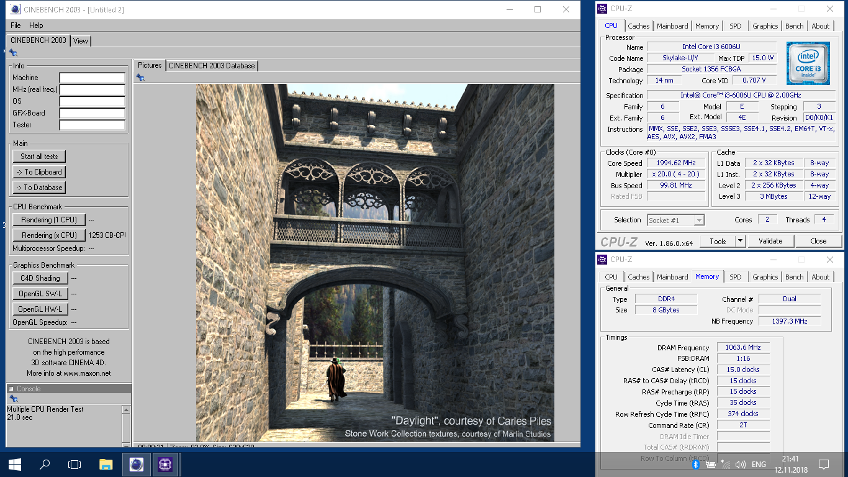Open the Windows Start menu
Viewport: 848px width, 477px height.
[15, 464]
